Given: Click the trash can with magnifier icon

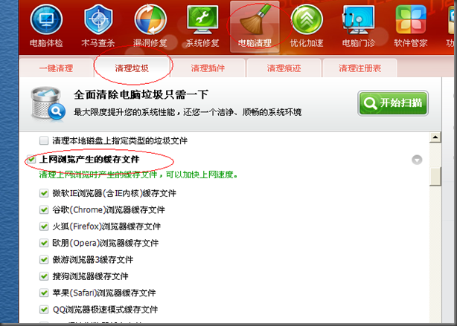Looking at the screenshot, I should [x=48, y=103].
